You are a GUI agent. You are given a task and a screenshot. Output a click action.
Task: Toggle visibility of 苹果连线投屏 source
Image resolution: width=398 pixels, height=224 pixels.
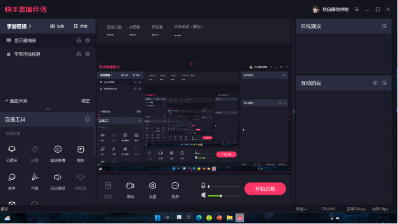point(87,54)
